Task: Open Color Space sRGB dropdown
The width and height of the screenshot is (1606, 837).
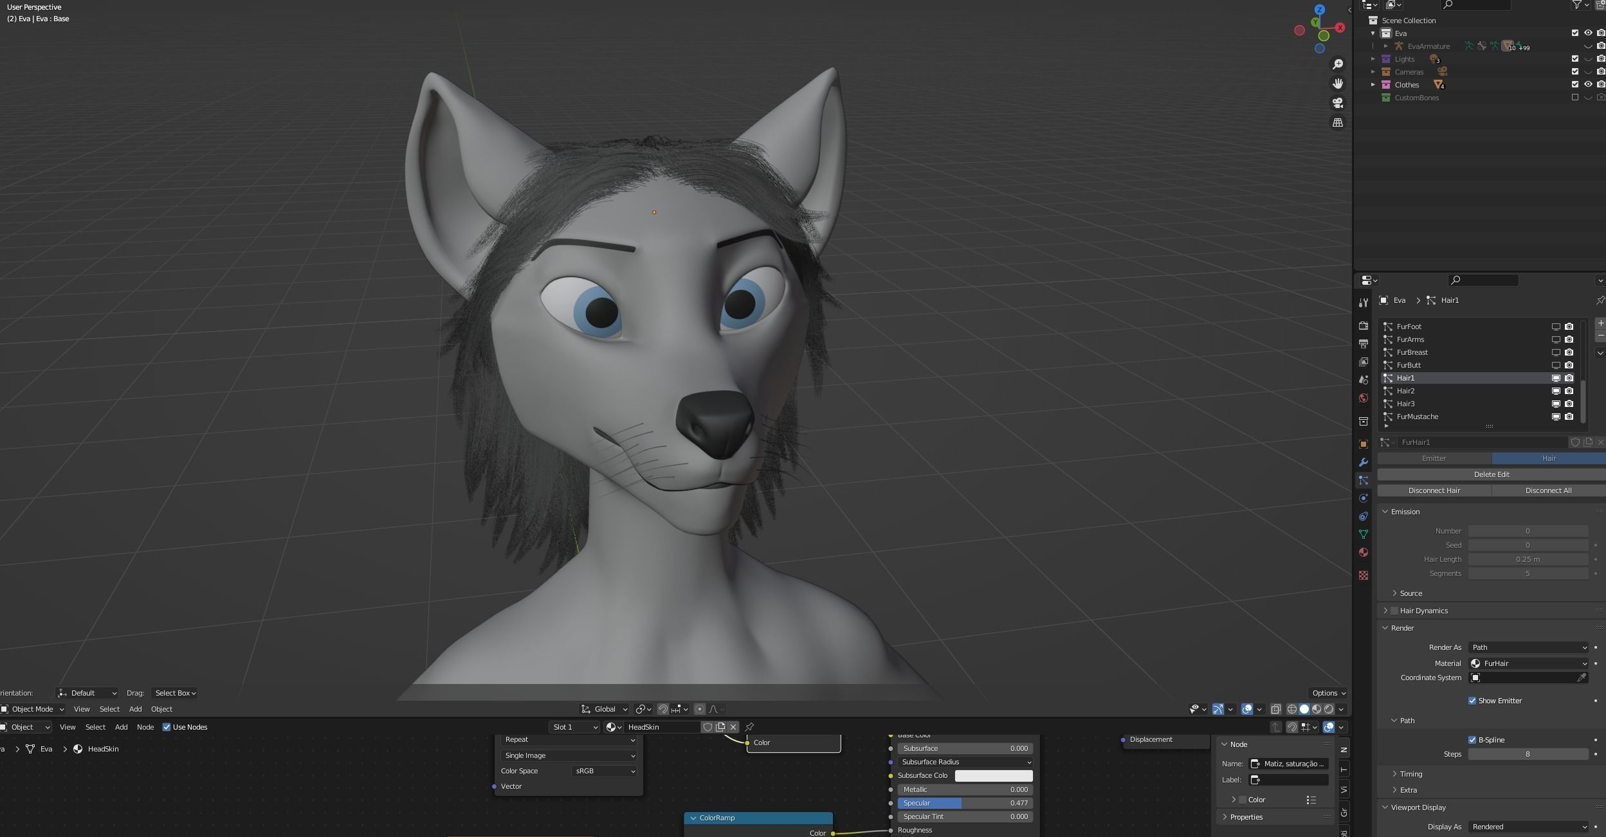Action: pyautogui.click(x=604, y=771)
